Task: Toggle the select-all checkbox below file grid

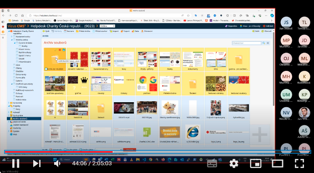Action: 51,150
